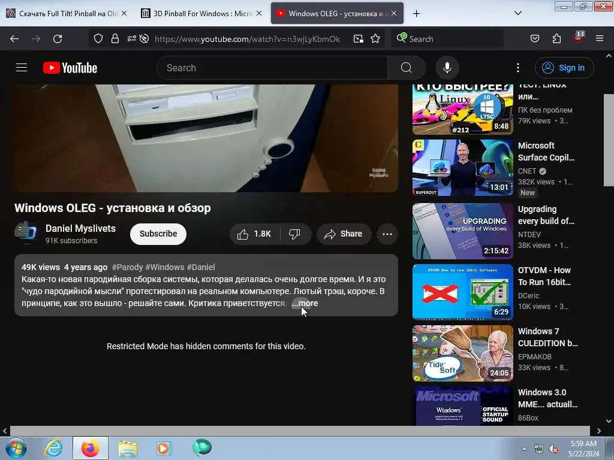Click the Firefox toolbar Search box

tap(447, 39)
